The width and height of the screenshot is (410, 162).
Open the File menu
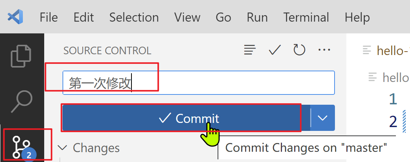click(x=49, y=17)
